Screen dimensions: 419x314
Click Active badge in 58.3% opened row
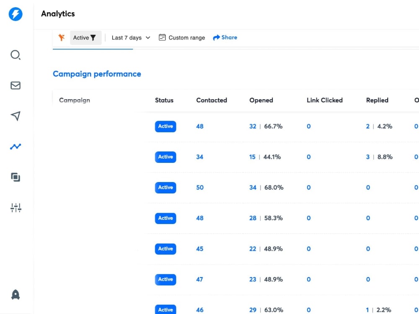coord(166,218)
